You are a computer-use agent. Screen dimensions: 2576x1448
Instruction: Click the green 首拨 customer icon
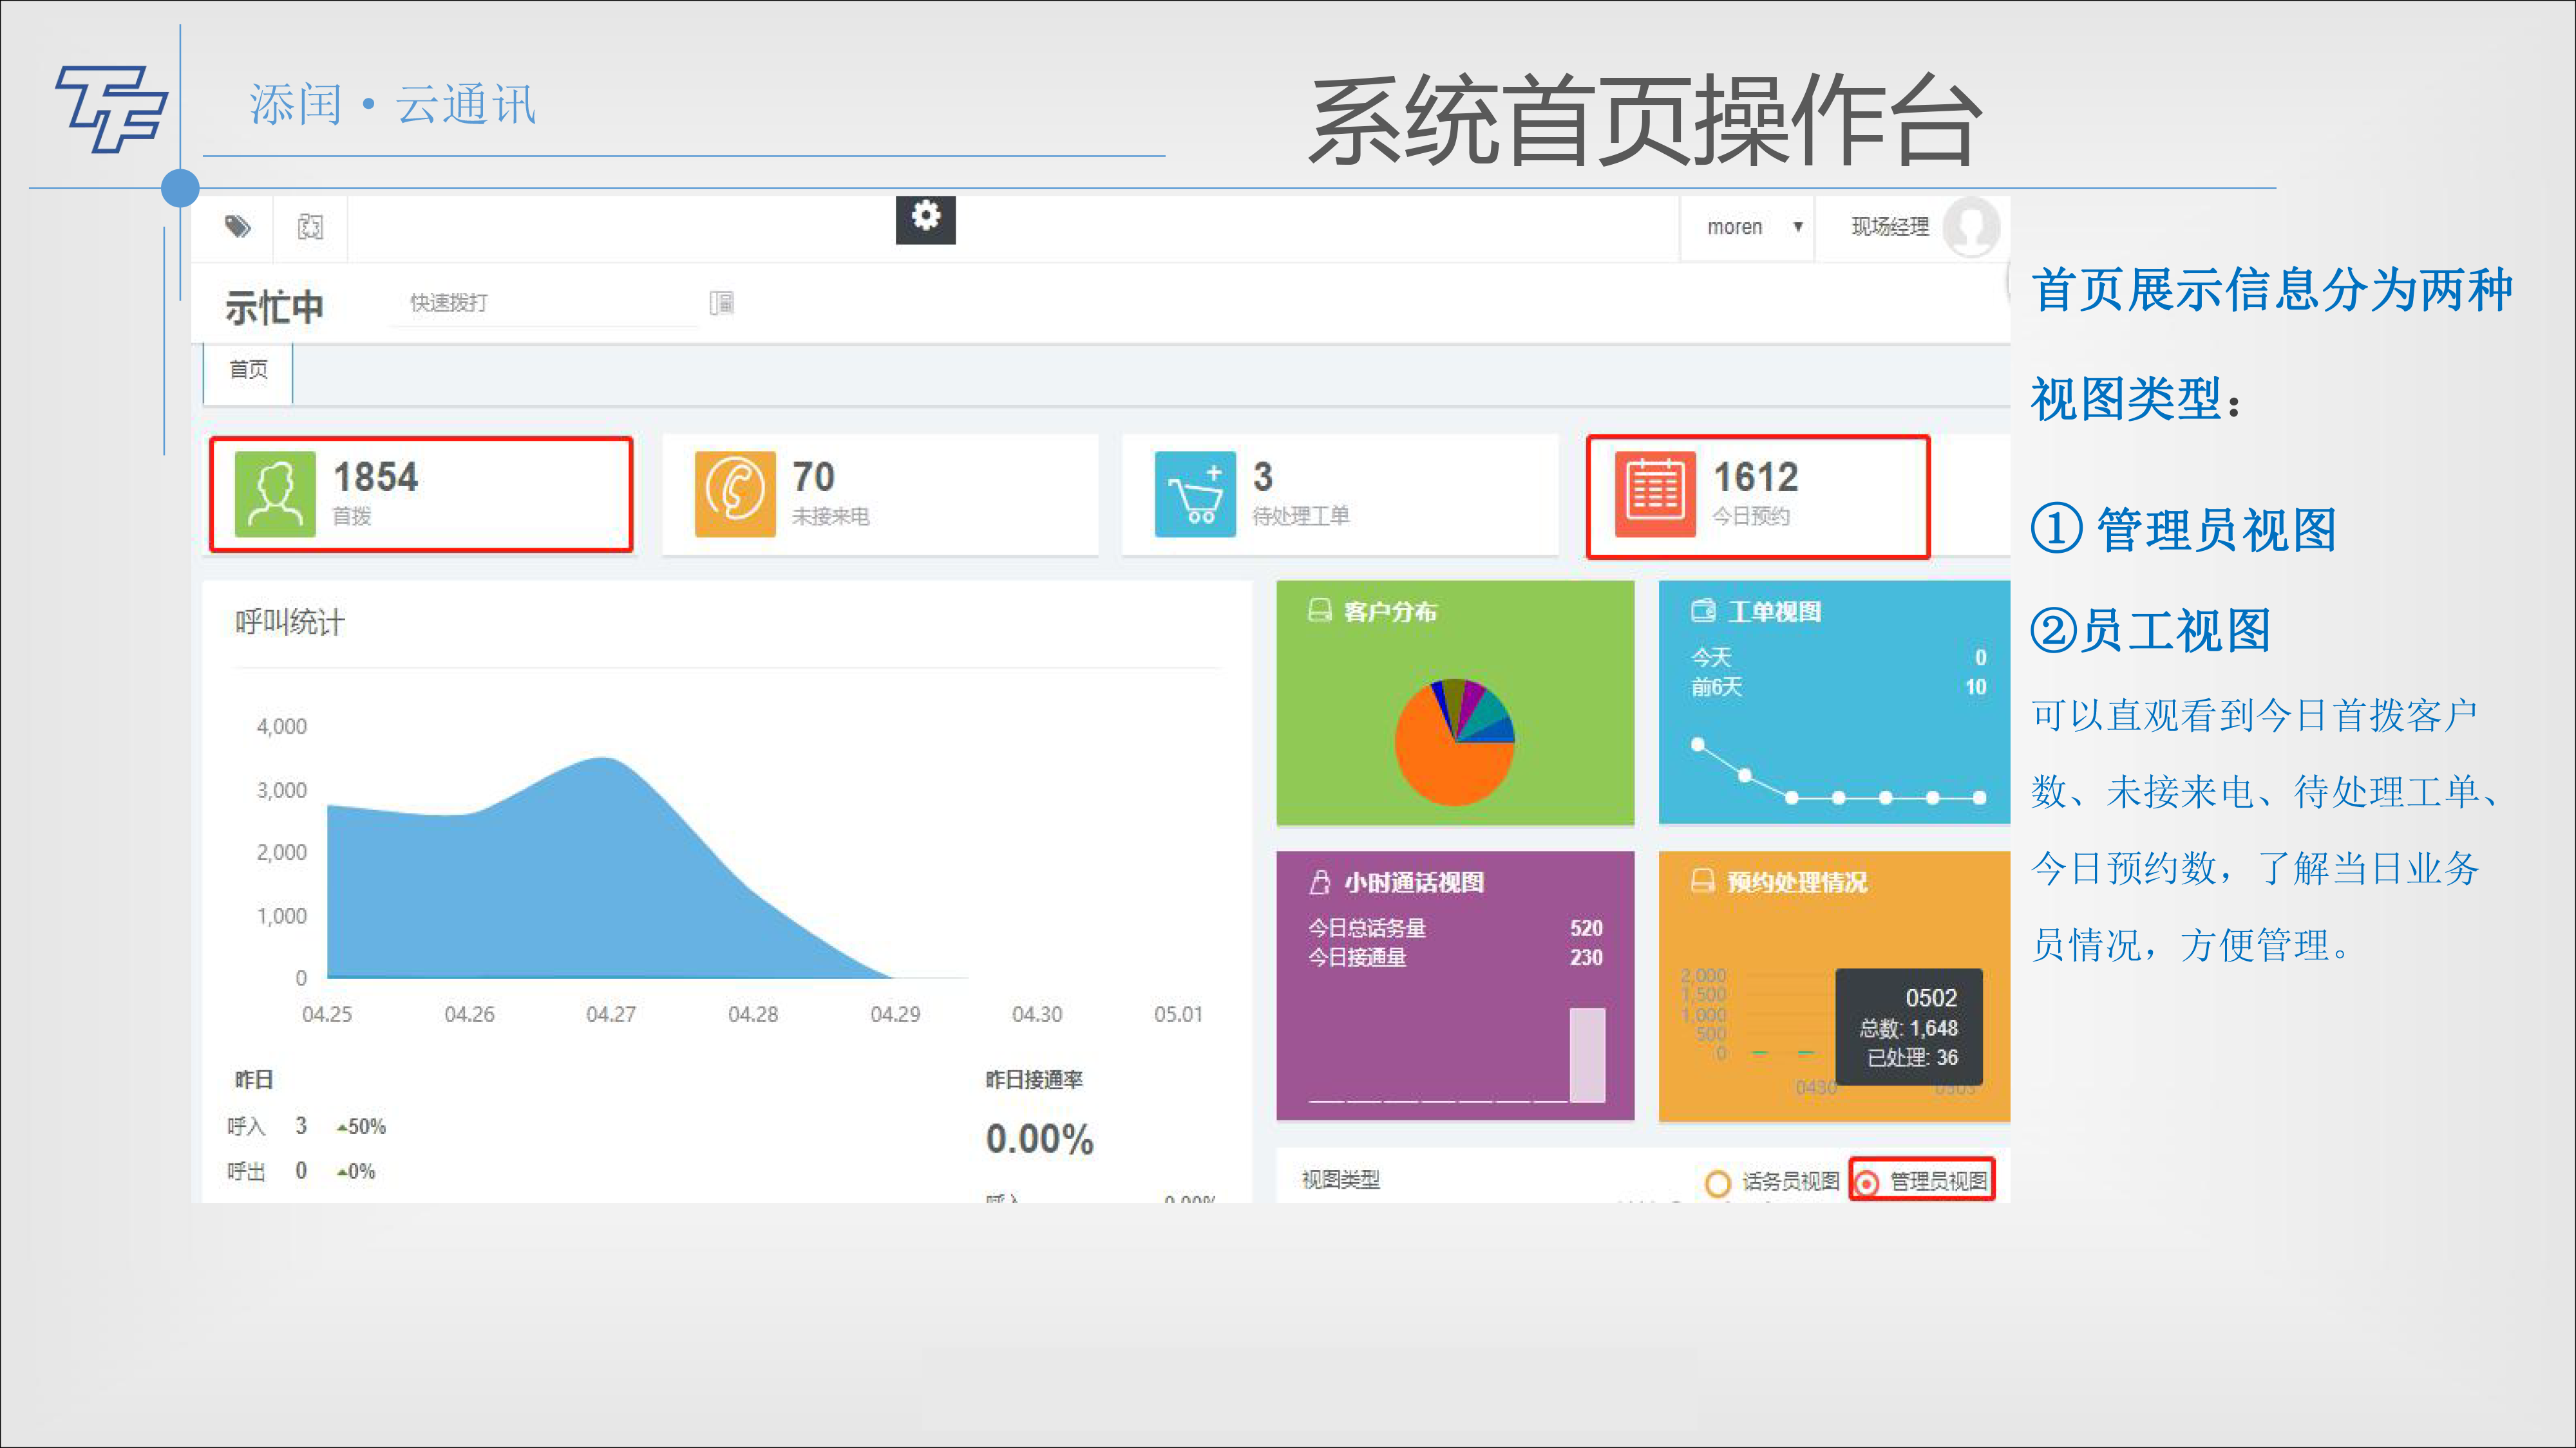(x=275, y=494)
